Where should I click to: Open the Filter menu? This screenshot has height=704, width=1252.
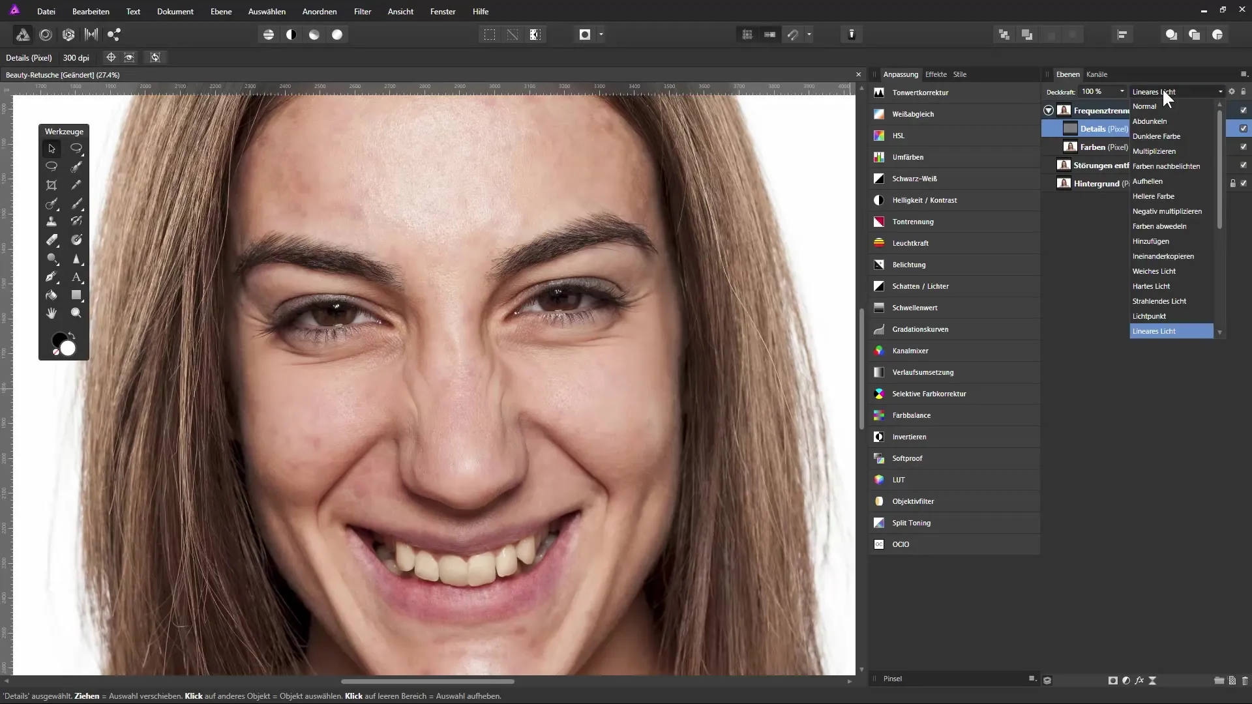(363, 12)
